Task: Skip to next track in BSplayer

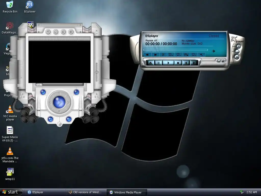Action: point(194,63)
